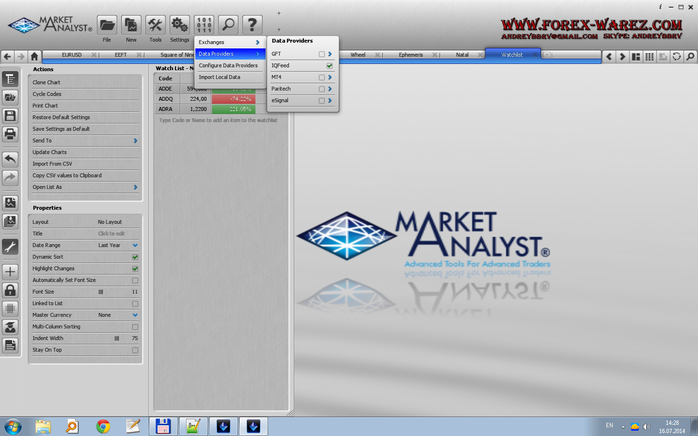Click the printer icon in left sidebar

pyautogui.click(x=10, y=134)
